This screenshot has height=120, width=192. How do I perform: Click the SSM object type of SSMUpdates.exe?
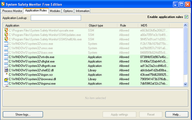coord(91,35)
